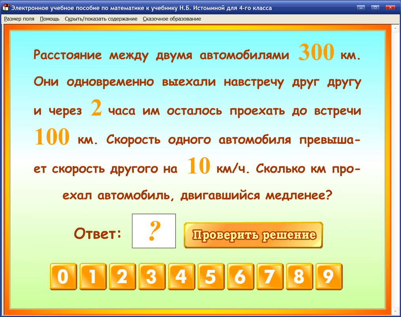Open the Размер поля menu
The width and height of the screenshot is (401, 317).
coord(19,19)
